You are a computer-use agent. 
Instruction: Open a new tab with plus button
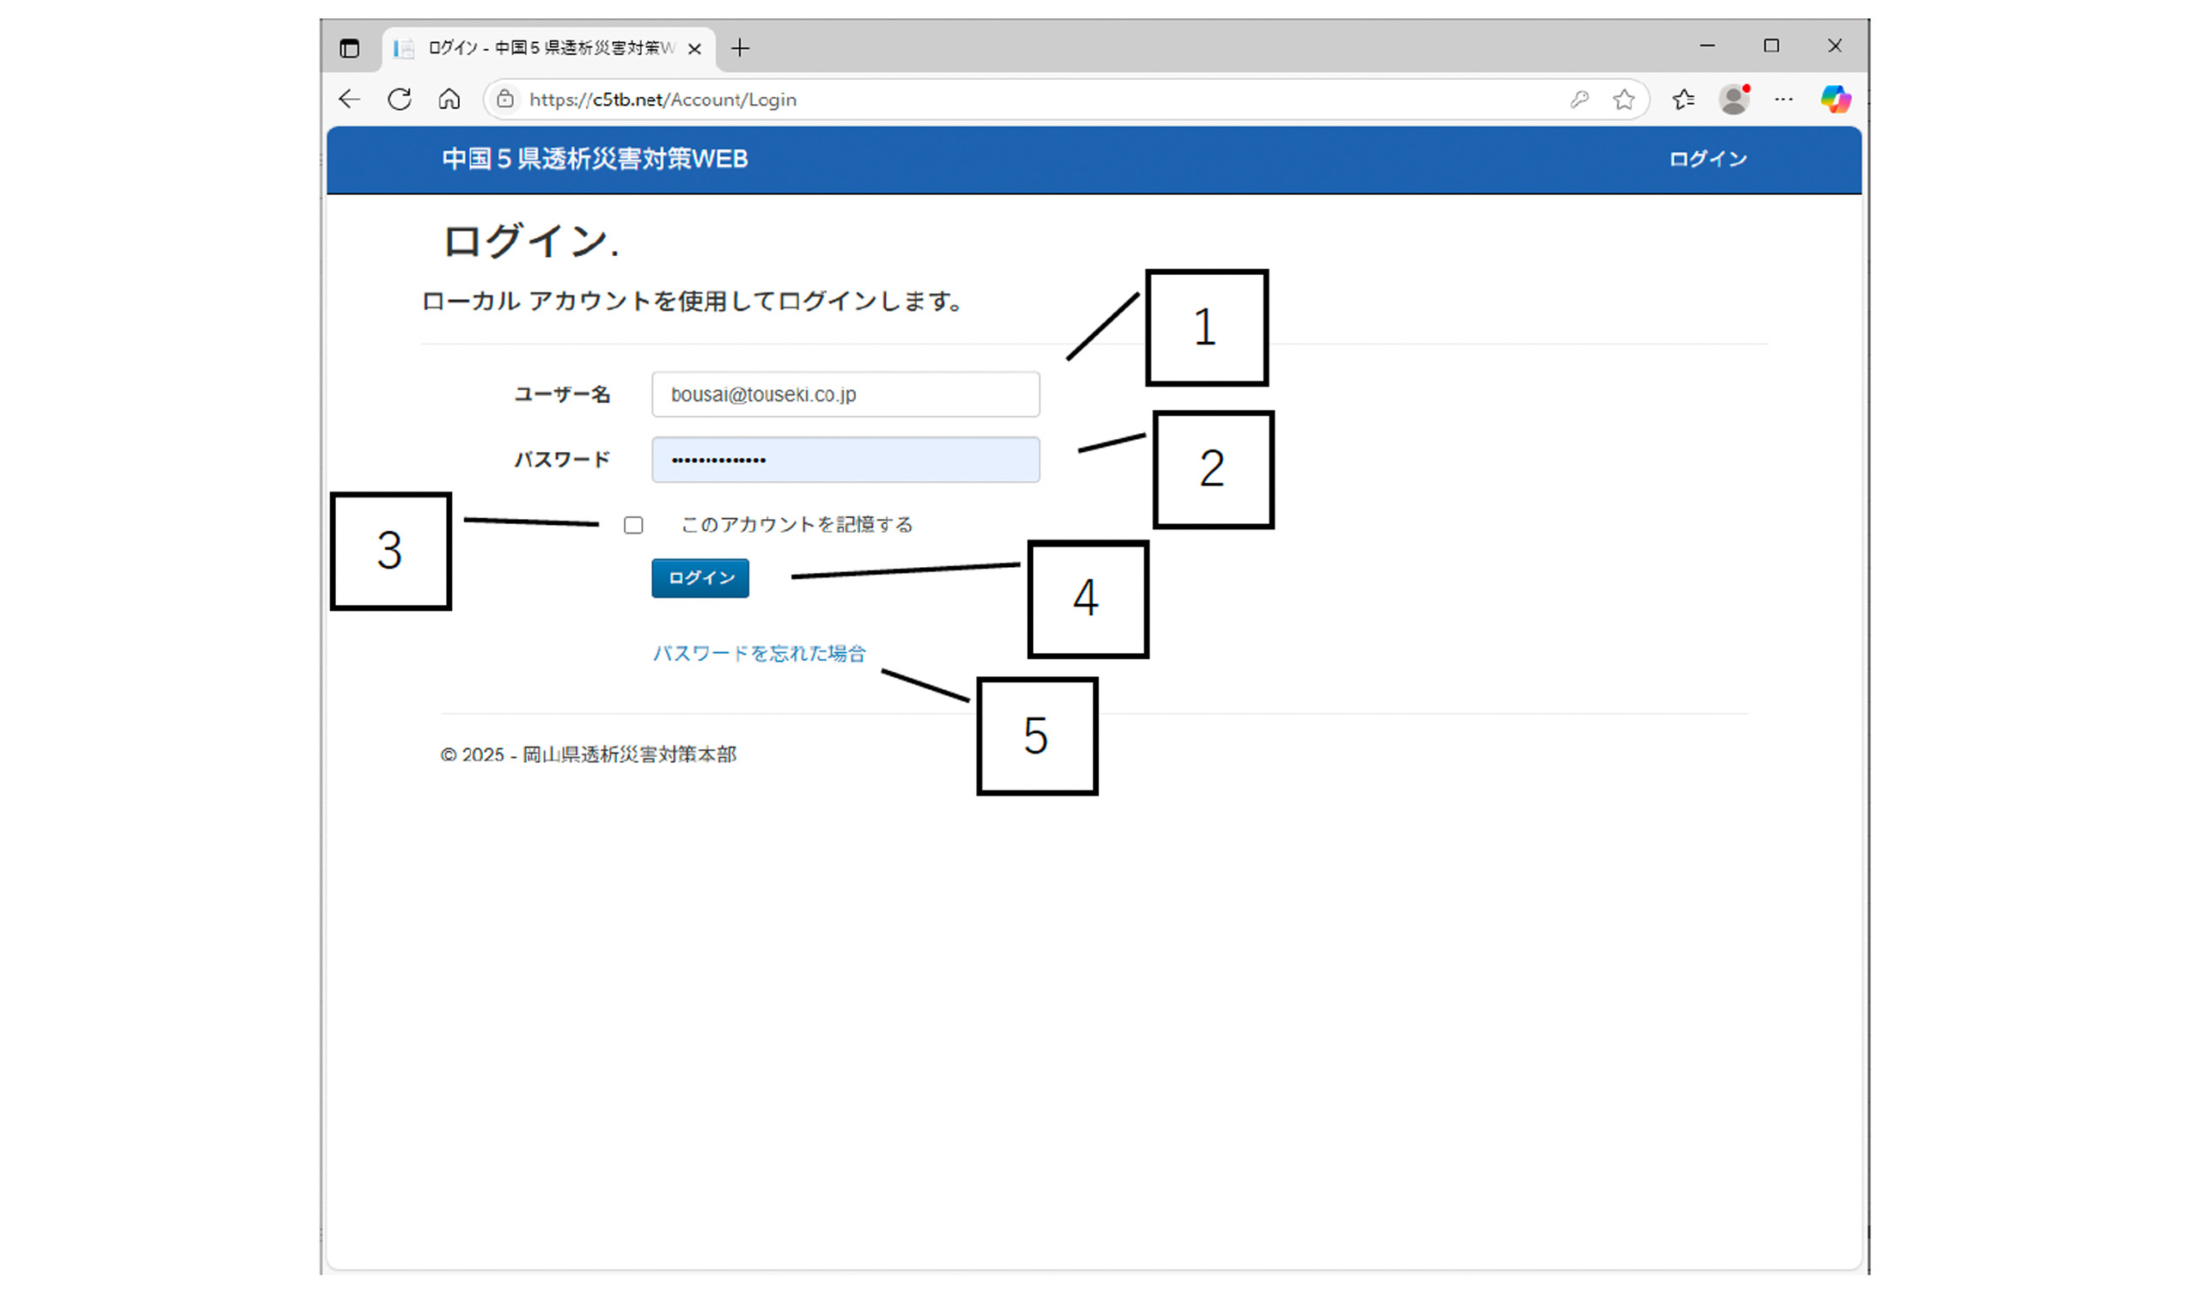pyautogui.click(x=740, y=49)
